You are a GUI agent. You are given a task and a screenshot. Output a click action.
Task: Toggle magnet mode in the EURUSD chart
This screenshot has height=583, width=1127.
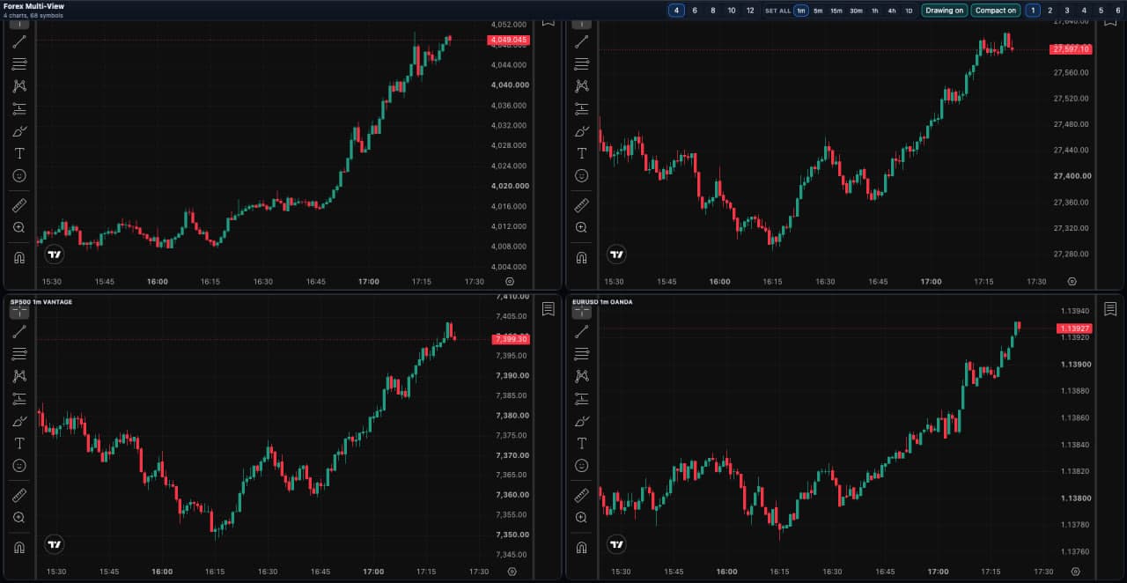[581, 548]
